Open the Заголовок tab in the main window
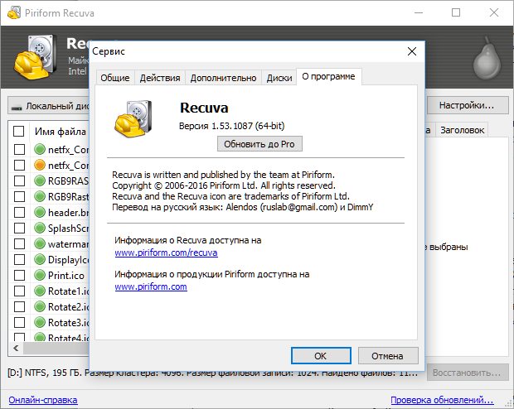This screenshot has width=514, height=409. 462,130
